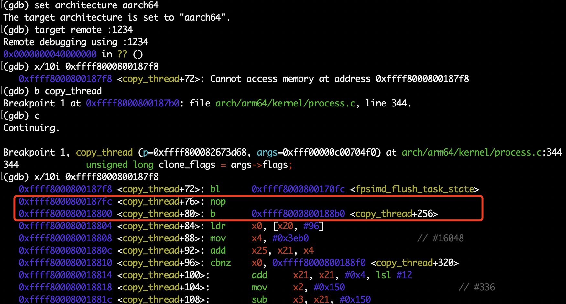Click operands 'x25, x21, x4'
Viewport: 566px width, 304px height.
pos(283,250)
